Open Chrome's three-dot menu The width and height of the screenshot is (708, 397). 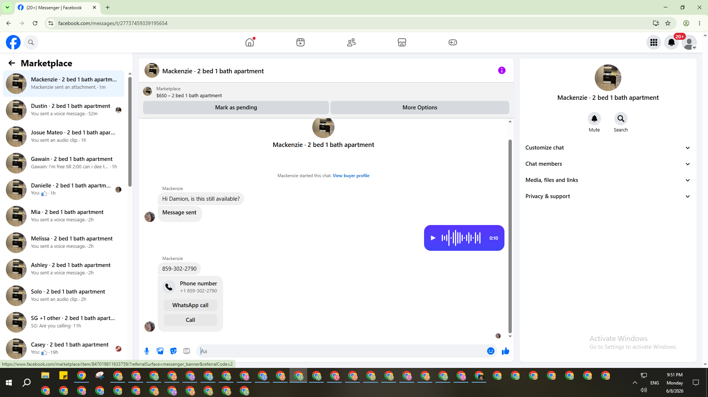coord(700,23)
